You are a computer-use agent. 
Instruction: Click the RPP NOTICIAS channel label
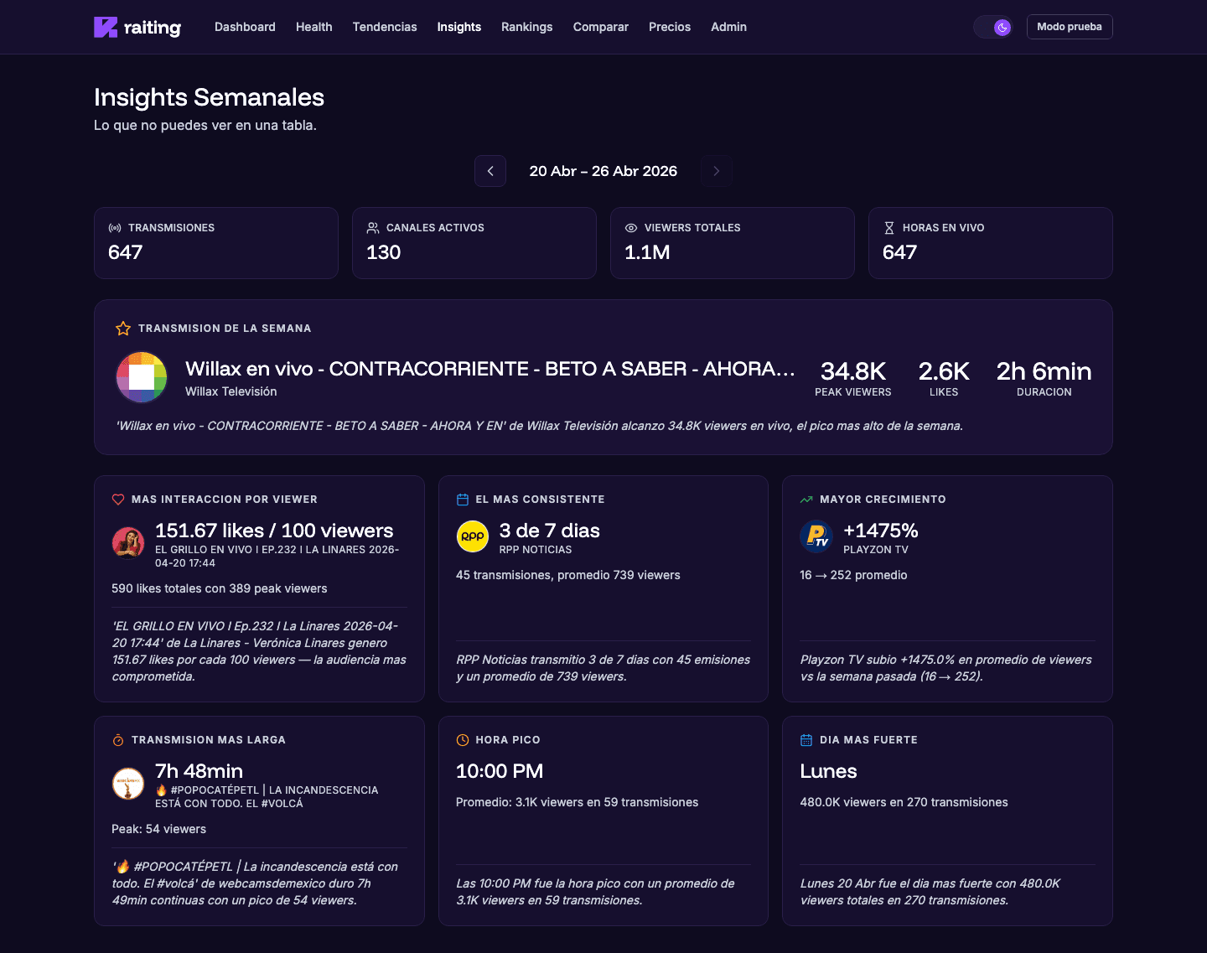pos(536,550)
